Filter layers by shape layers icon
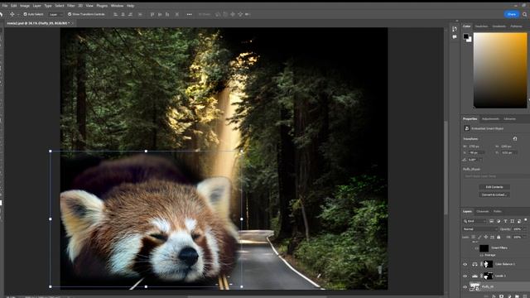Viewport: 530px width, 298px height. (x=513, y=221)
